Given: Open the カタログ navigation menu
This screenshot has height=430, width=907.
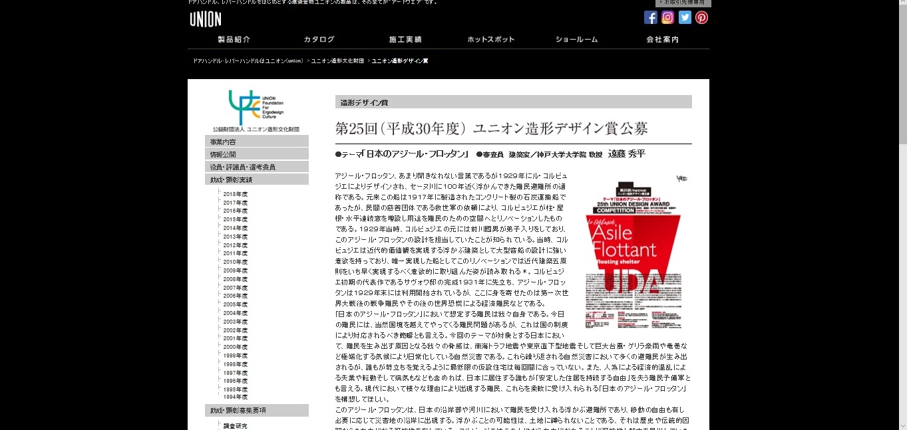Looking at the screenshot, I should pyautogui.click(x=319, y=39).
